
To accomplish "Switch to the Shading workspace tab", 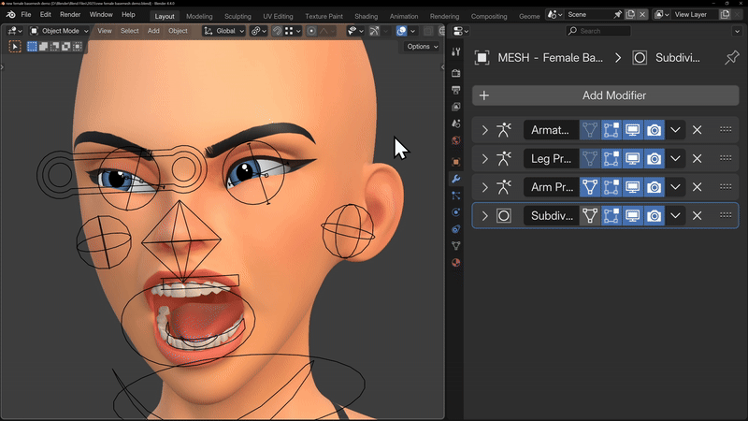I will coord(366,16).
